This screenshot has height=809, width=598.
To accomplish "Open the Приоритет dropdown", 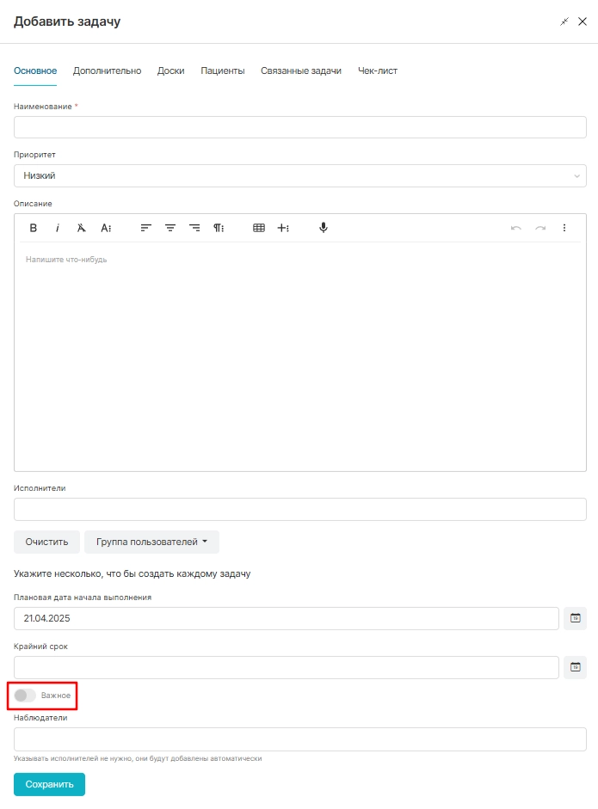I will (300, 176).
